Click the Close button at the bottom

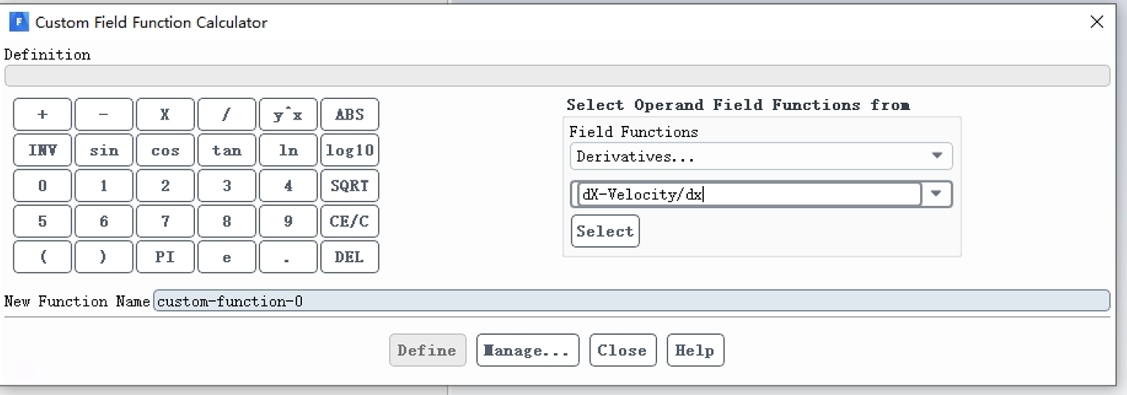pos(622,351)
